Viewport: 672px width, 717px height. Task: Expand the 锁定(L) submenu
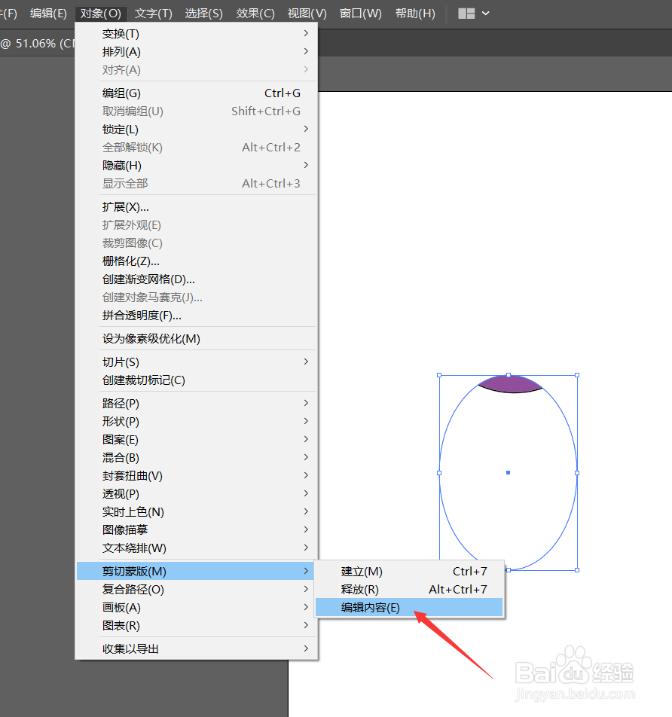[196, 130]
